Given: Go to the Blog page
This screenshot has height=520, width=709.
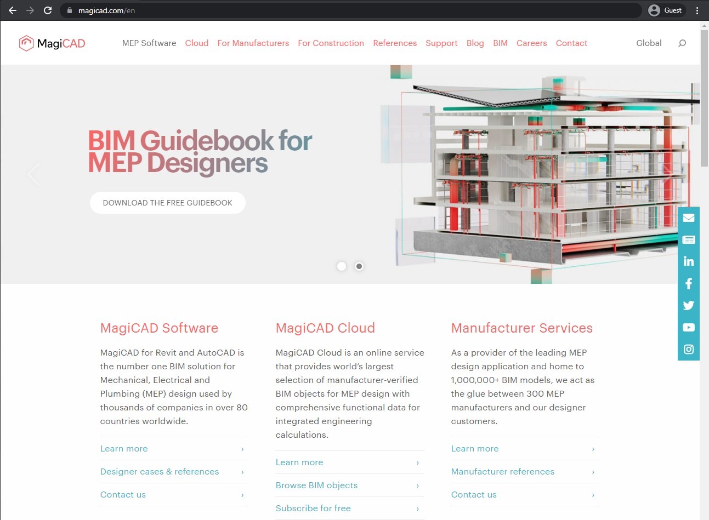Looking at the screenshot, I should click(x=475, y=43).
